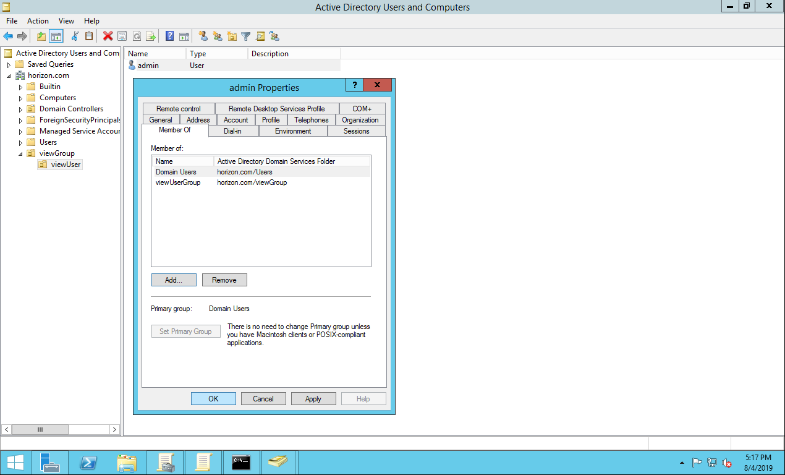The image size is (785, 475).
Task: Click the tree pane horizontal scrollbar
Action: [40, 429]
